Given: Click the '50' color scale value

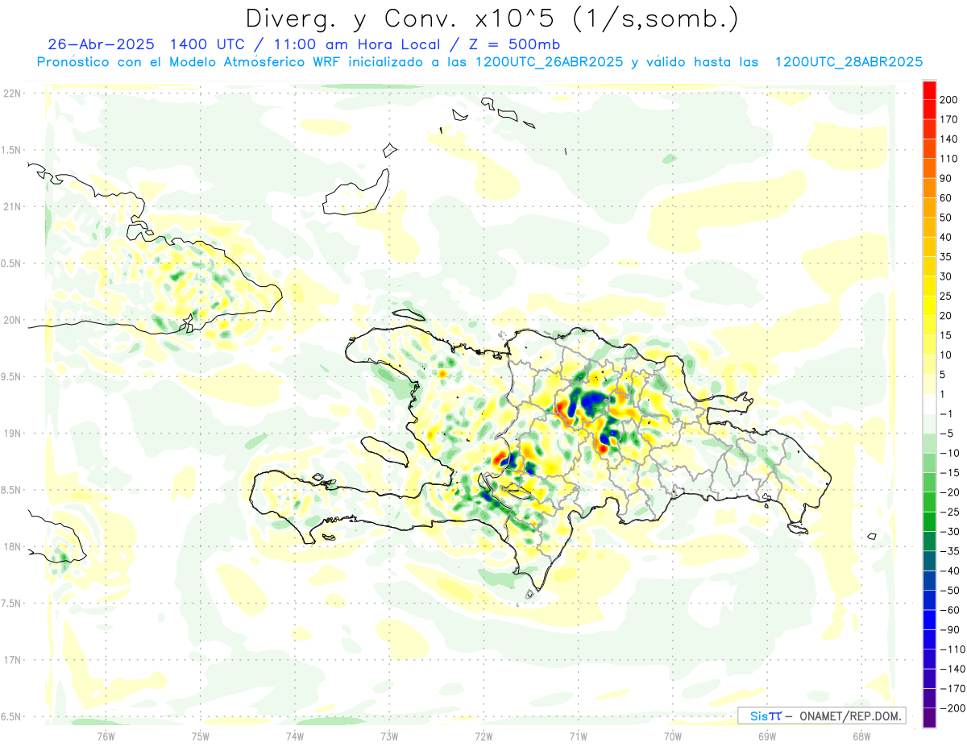Looking at the screenshot, I should pyautogui.click(x=947, y=218).
